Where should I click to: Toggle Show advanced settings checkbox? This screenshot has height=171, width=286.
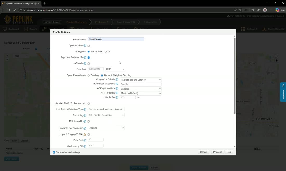[x=54, y=152]
